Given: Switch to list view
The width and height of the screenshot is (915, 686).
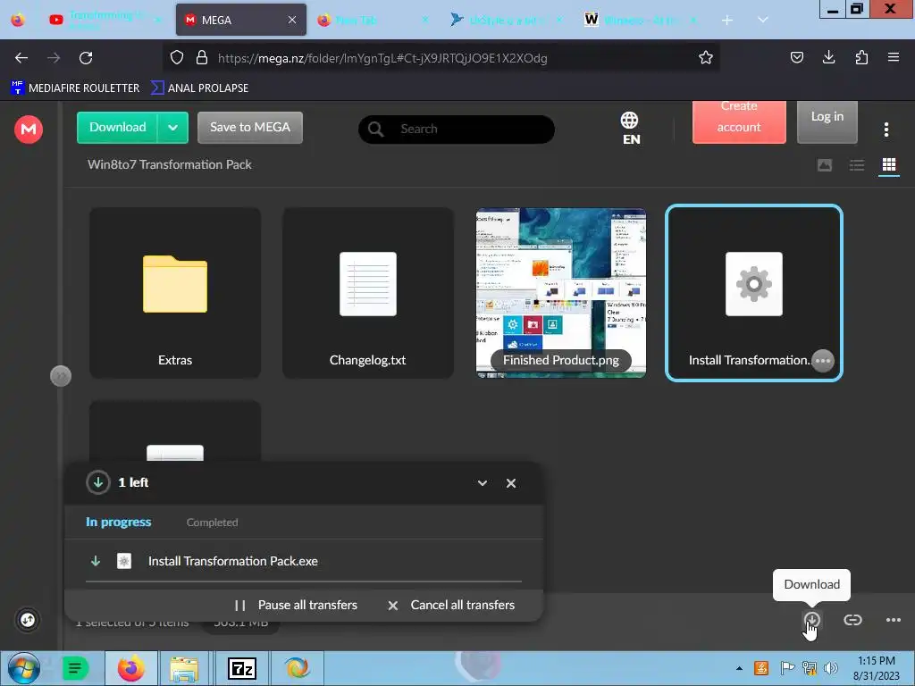Looking at the screenshot, I should click(x=857, y=165).
